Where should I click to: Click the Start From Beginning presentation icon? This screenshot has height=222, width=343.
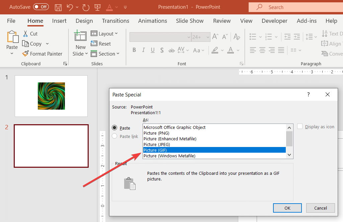pos(97,7)
